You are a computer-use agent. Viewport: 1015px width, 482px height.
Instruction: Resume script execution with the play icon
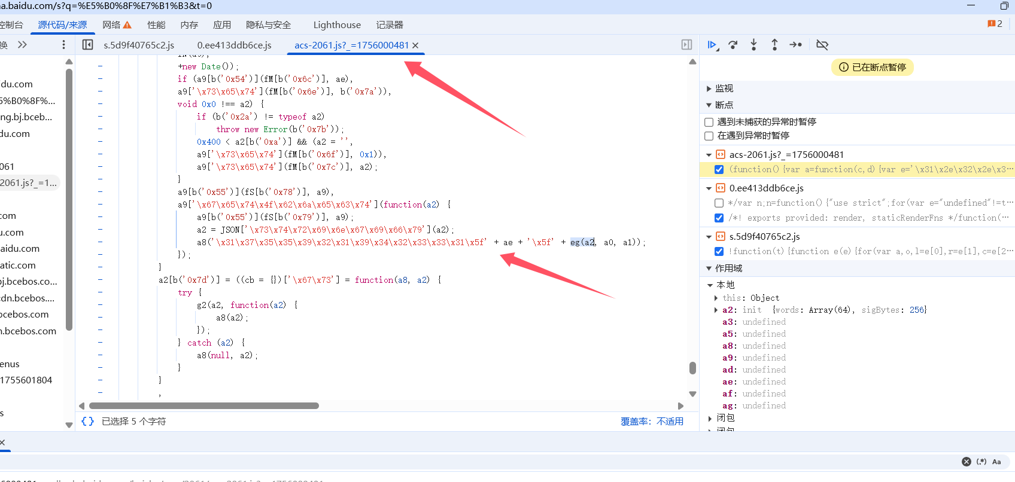point(712,45)
